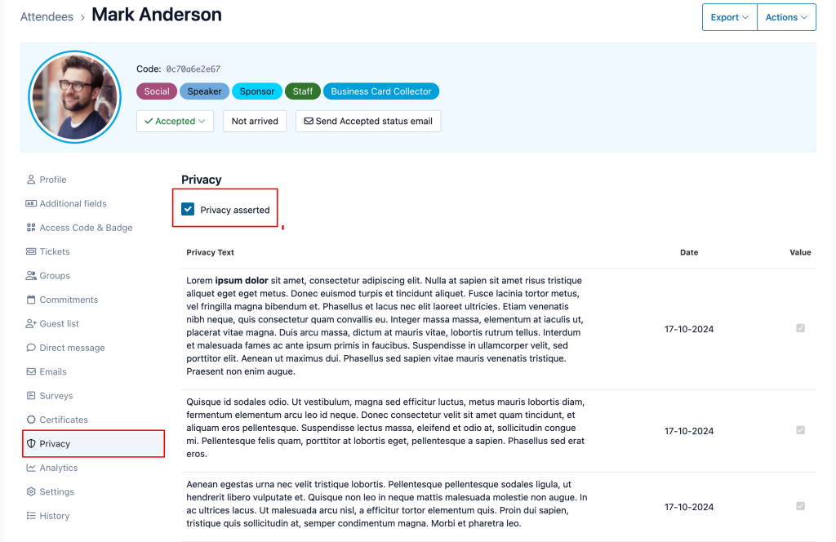This screenshot has height=542, width=836.
Task: Go to the History section
Action: click(55, 516)
